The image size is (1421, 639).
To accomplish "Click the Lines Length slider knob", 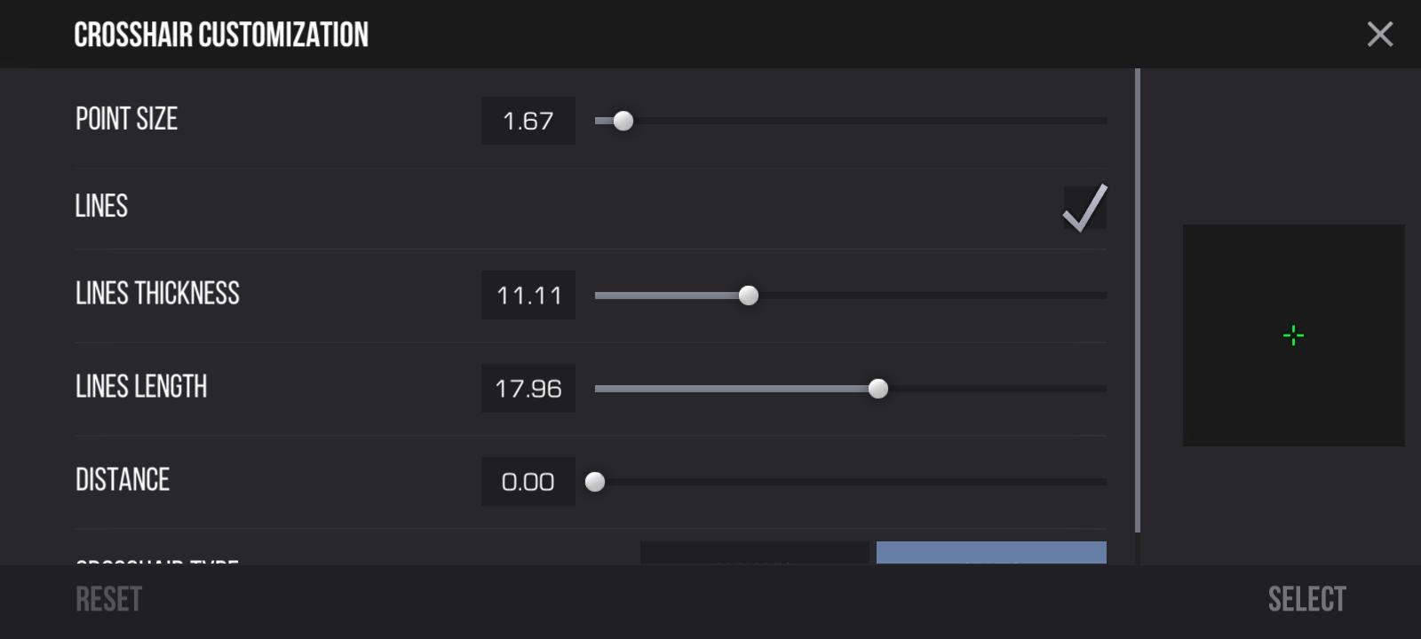I will point(879,389).
